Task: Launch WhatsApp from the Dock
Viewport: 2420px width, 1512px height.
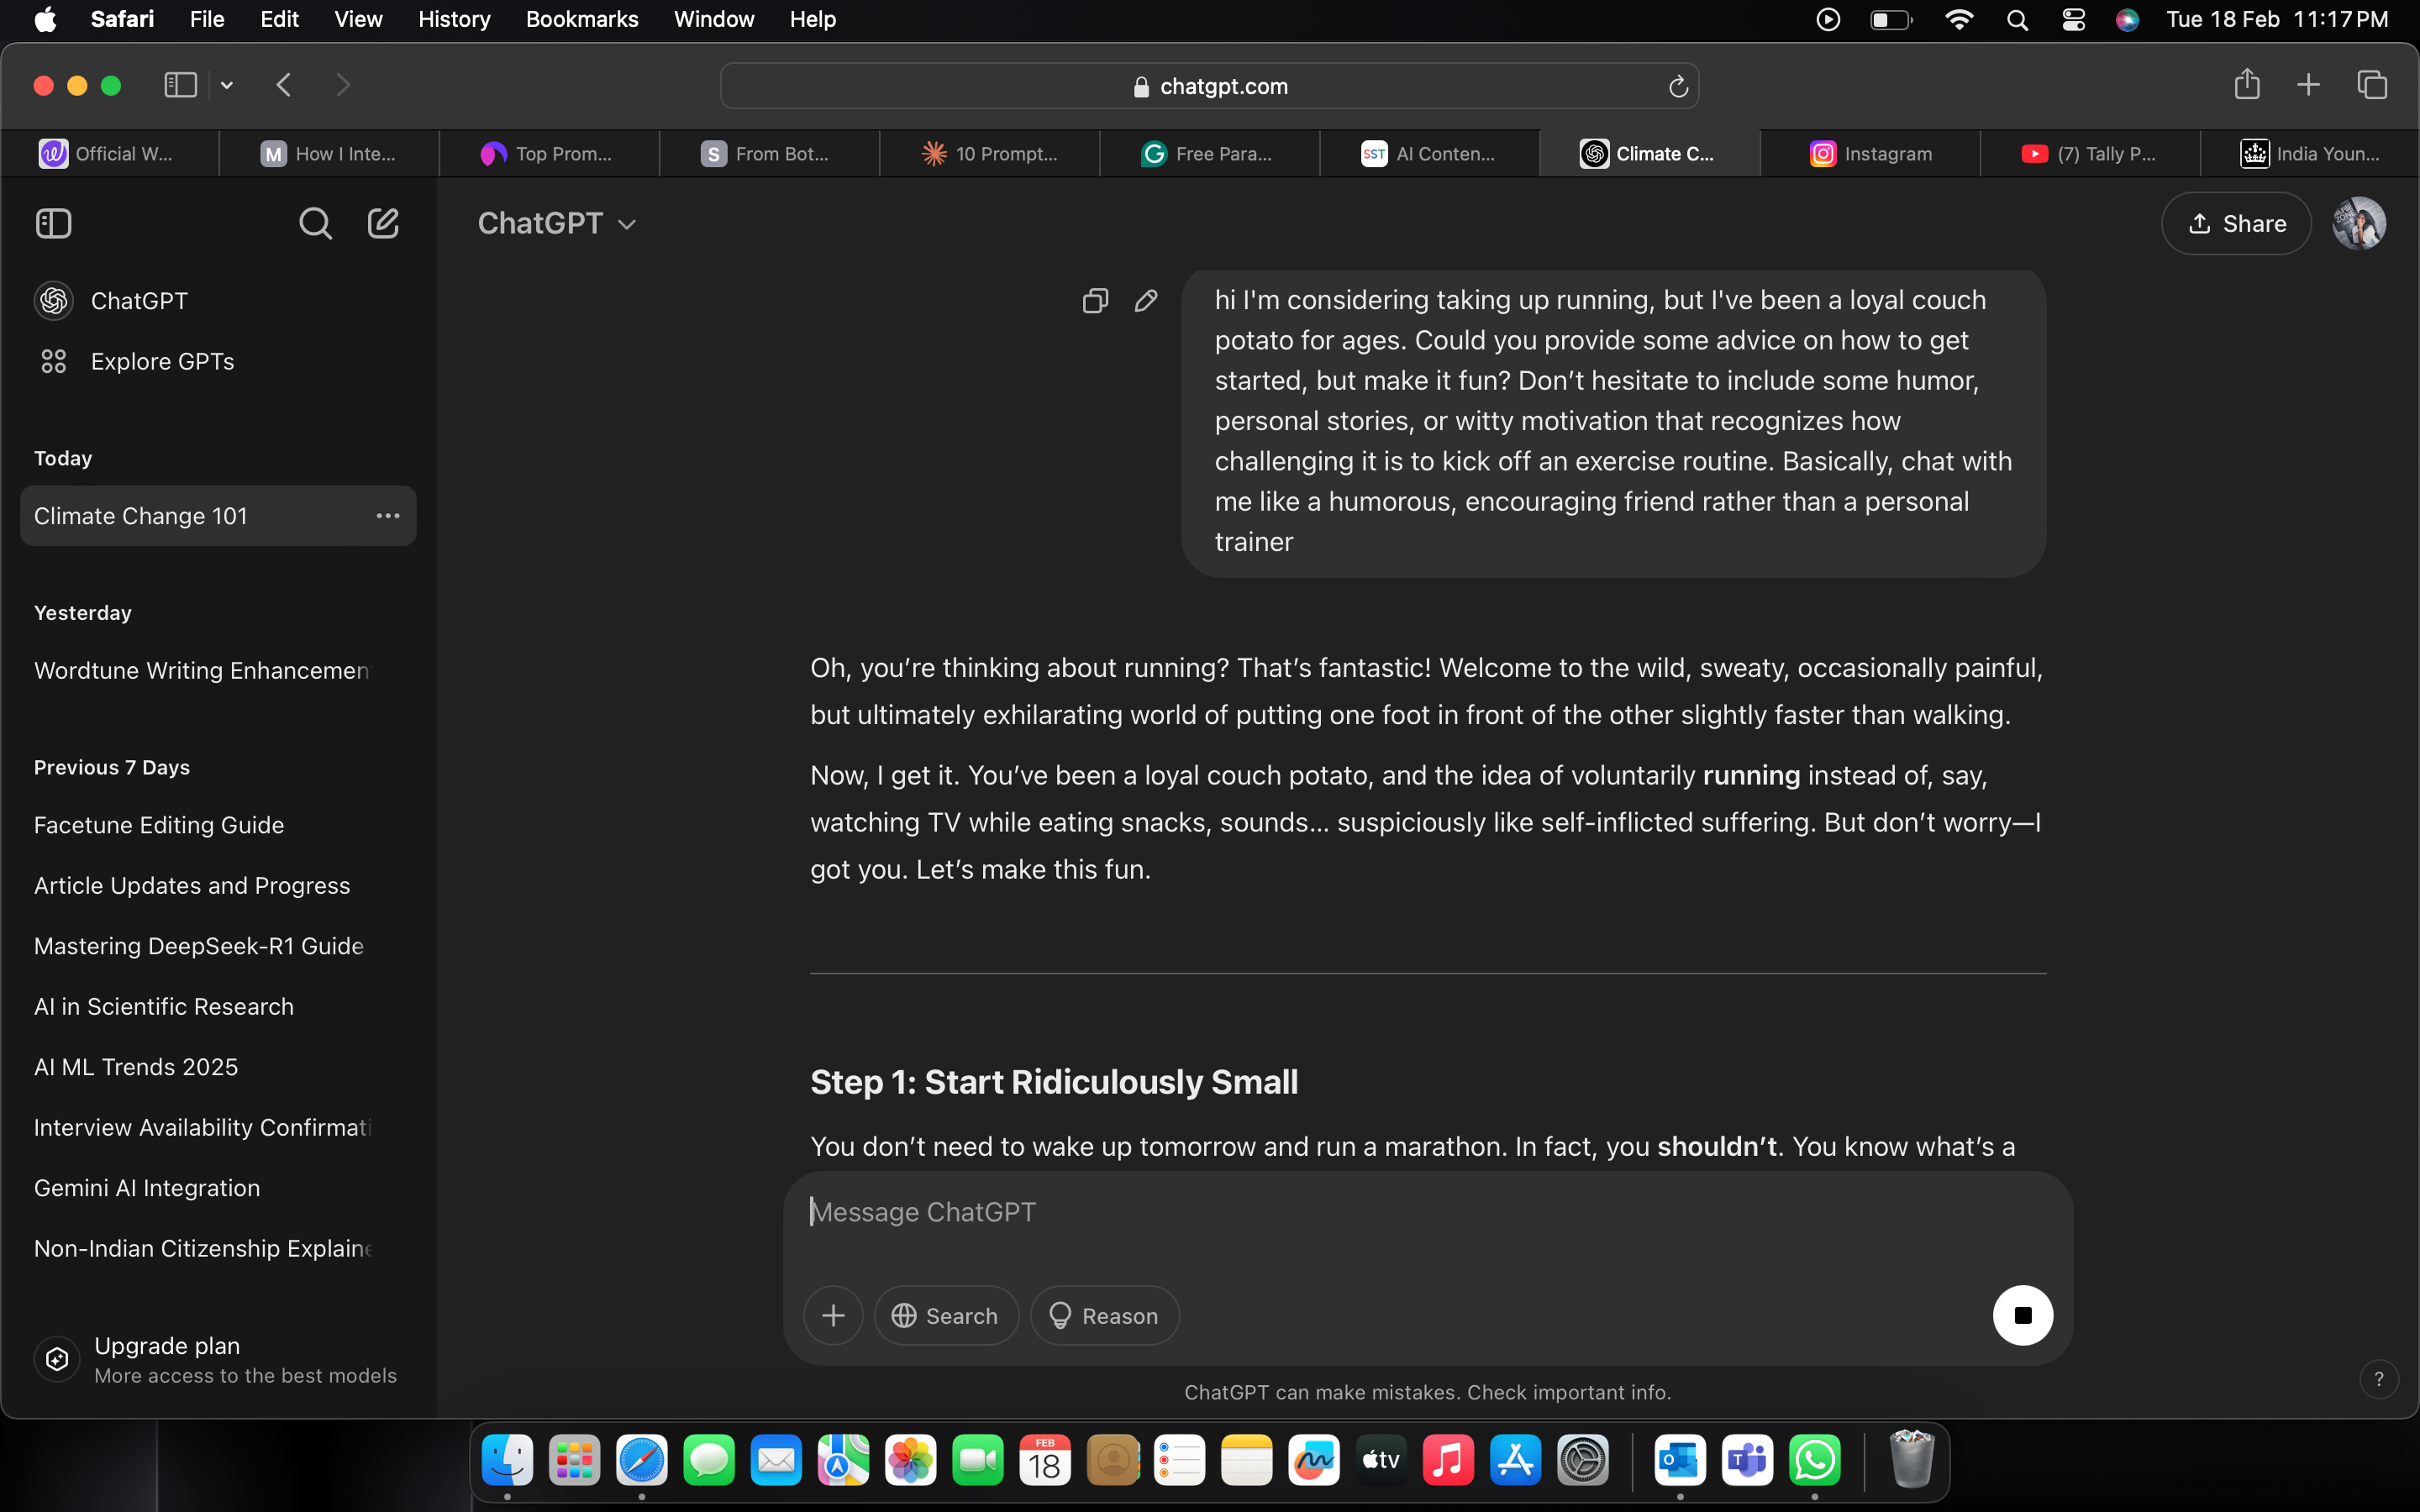Action: [x=1814, y=1461]
